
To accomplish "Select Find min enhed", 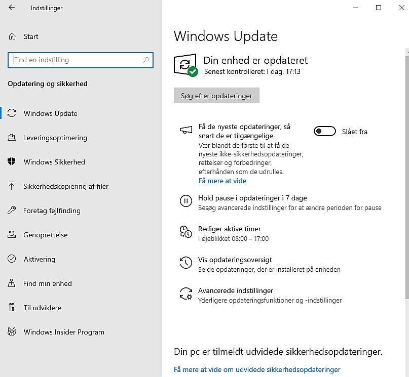I will click(47, 283).
